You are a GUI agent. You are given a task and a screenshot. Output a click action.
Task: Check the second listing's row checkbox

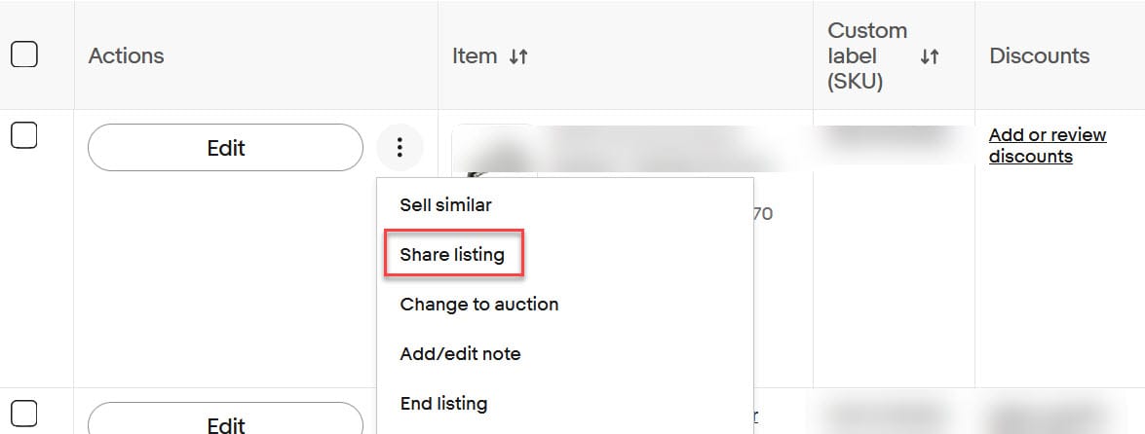click(x=24, y=411)
